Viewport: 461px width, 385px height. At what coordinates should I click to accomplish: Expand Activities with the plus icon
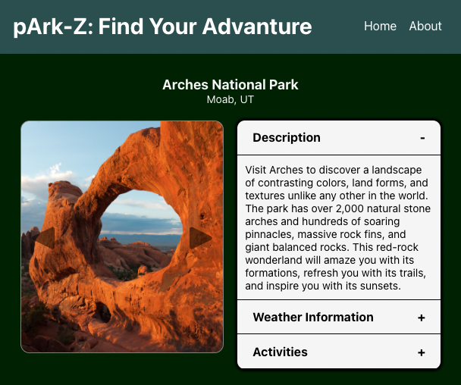[x=422, y=352]
